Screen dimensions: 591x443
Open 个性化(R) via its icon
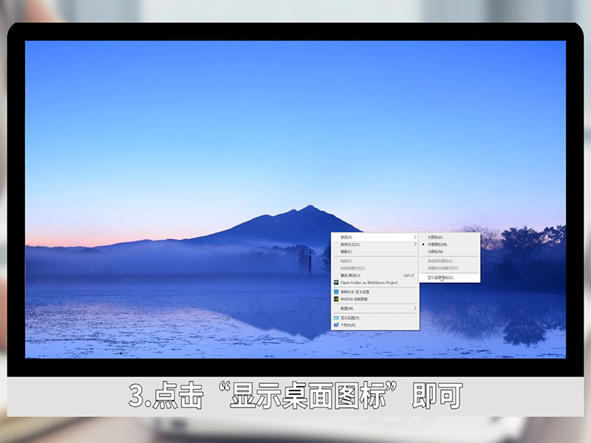(x=336, y=325)
